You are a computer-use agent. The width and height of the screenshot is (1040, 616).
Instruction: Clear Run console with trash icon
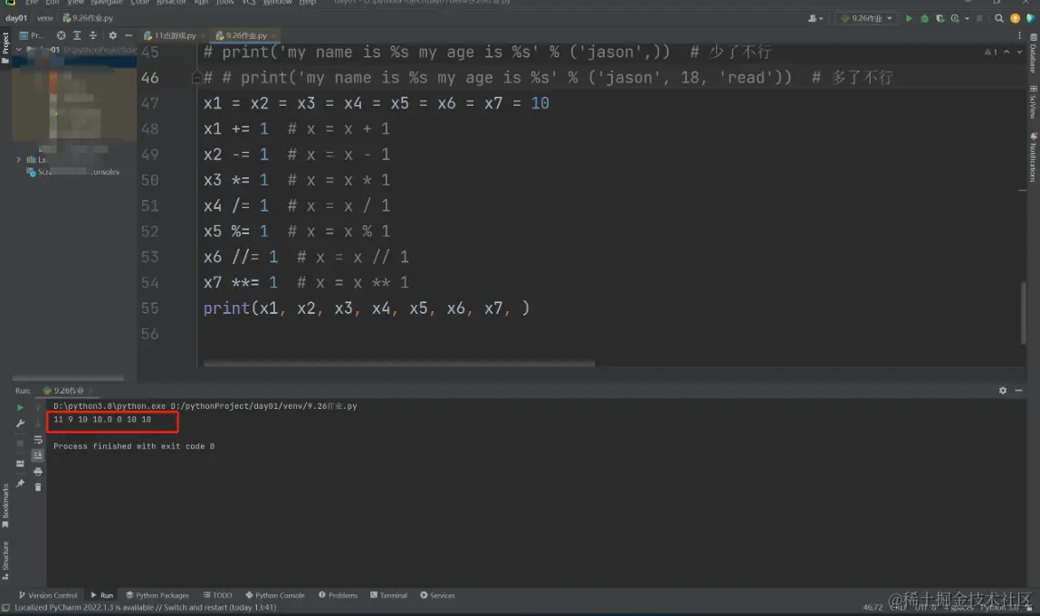point(38,488)
